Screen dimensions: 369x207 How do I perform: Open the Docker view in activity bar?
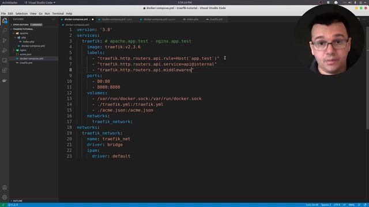[5, 80]
